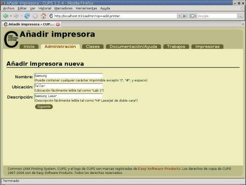Open the Ayuda menu

tap(105, 8)
